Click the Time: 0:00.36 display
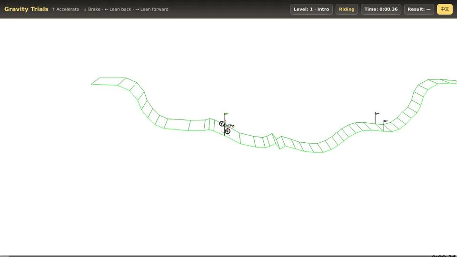Viewport: 457px width, 257px height. point(381,10)
